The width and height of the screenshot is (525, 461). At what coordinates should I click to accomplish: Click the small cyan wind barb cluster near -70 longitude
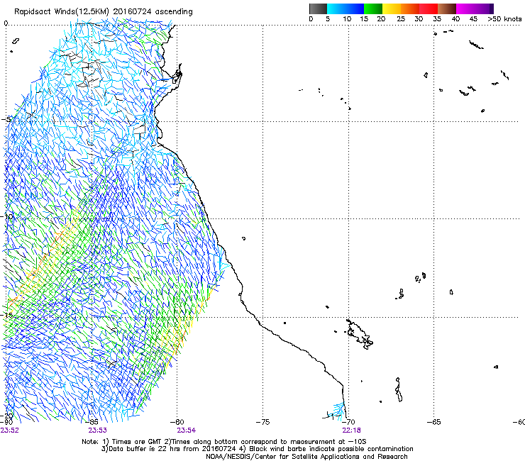(x=336, y=411)
